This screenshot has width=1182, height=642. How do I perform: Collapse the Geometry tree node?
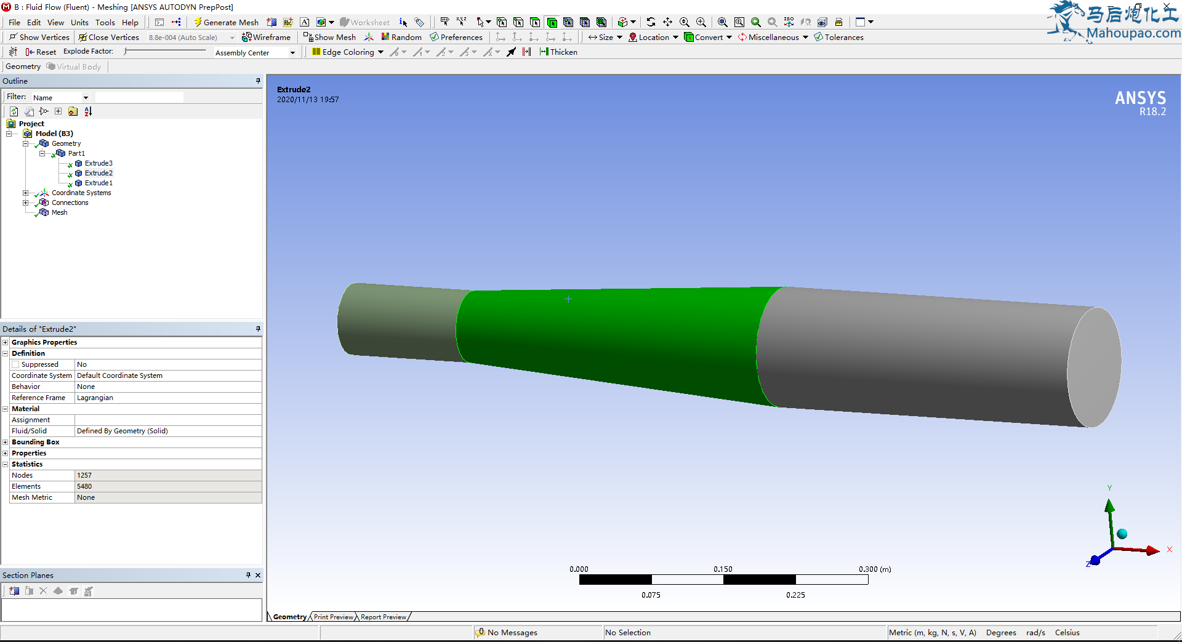tap(26, 143)
